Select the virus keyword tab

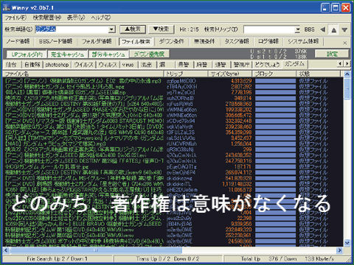(x=128, y=65)
